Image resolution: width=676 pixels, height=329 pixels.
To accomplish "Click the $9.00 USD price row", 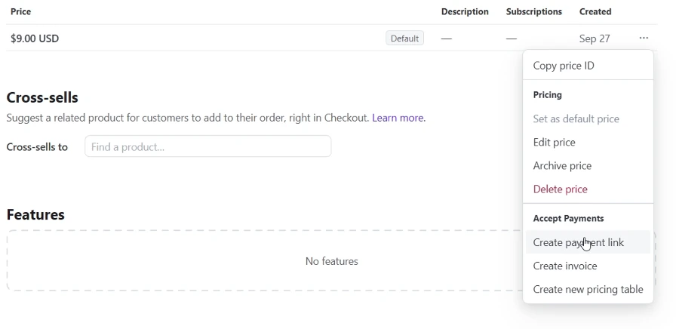I will pyautogui.click(x=35, y=38).
